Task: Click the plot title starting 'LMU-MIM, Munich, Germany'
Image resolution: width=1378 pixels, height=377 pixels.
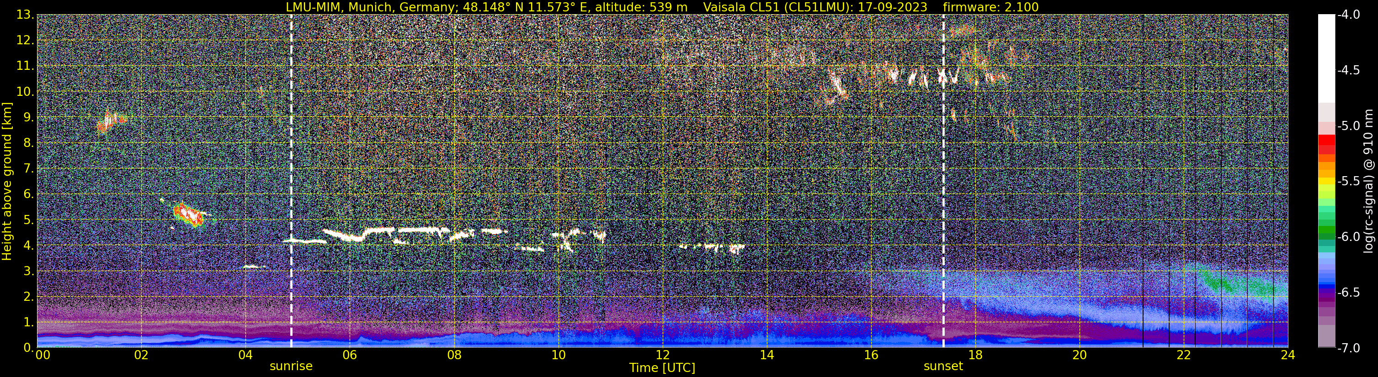Action: click(x=662, y=7)
